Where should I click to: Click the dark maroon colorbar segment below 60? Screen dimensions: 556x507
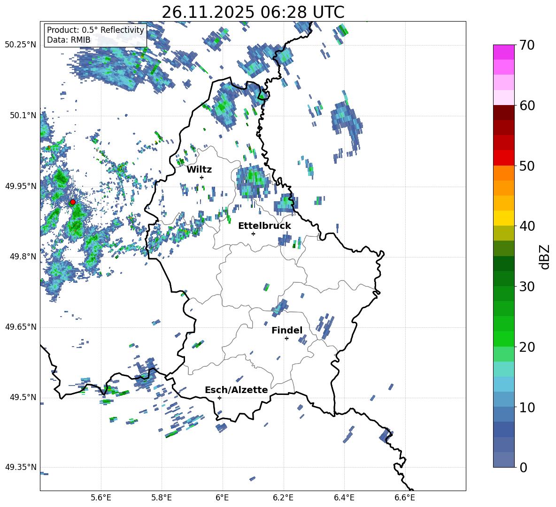tap(503, 113)
